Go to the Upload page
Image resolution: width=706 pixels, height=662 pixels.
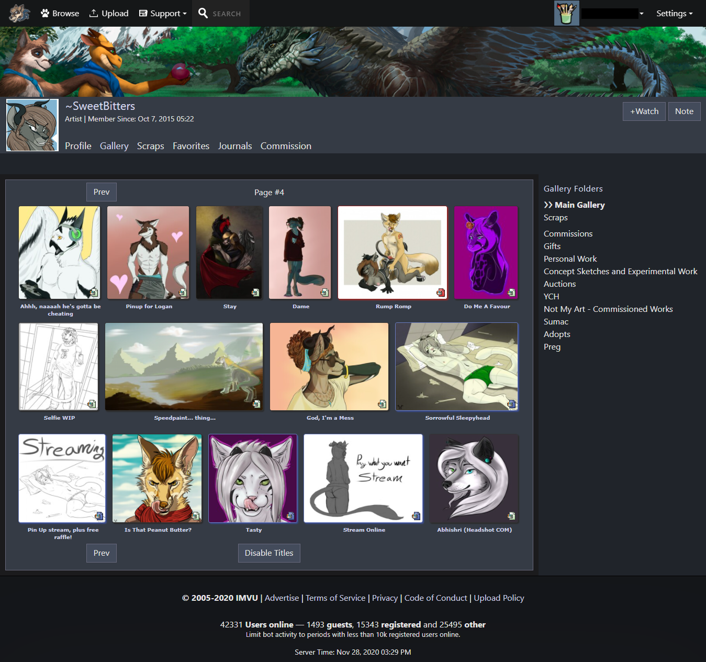[x=109, y=13]
